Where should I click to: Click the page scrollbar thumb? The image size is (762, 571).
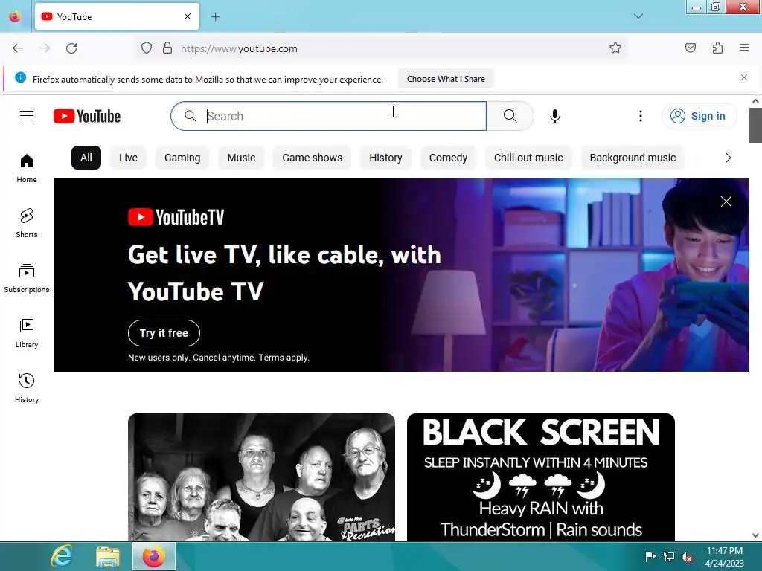[x=755, y=125]
